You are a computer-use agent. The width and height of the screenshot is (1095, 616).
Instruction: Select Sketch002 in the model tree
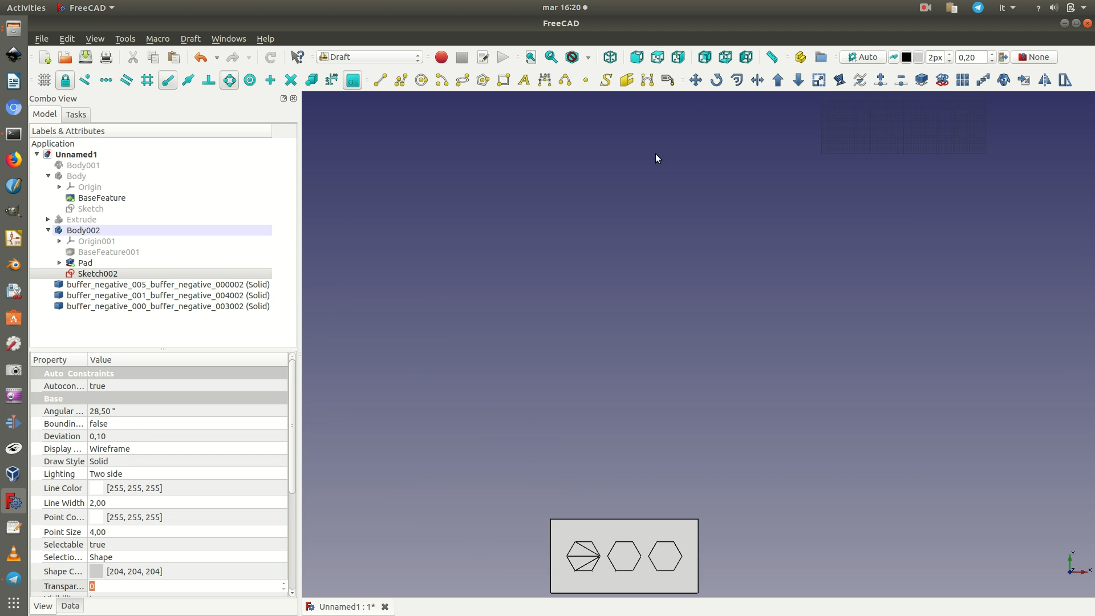tap(98, 274)
